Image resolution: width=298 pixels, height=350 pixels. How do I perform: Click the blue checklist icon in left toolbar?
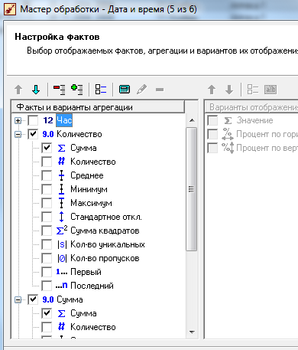pyautogui.click(x=101, y=90)
